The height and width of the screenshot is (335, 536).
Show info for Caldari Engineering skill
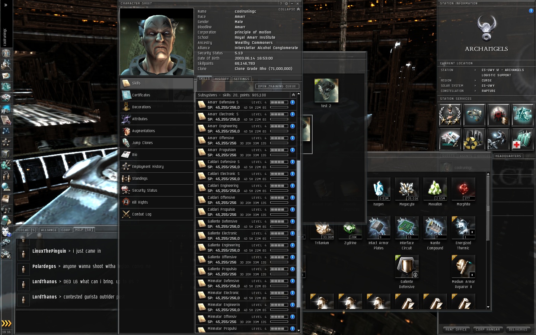coord(293,186)
